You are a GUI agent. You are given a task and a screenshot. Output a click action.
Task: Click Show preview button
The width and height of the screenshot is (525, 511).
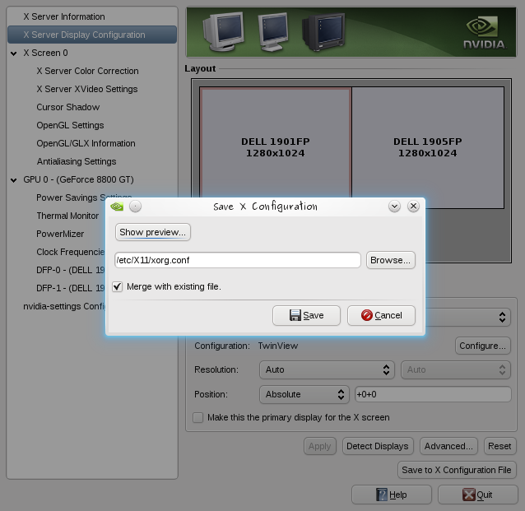tap(153, 232)
